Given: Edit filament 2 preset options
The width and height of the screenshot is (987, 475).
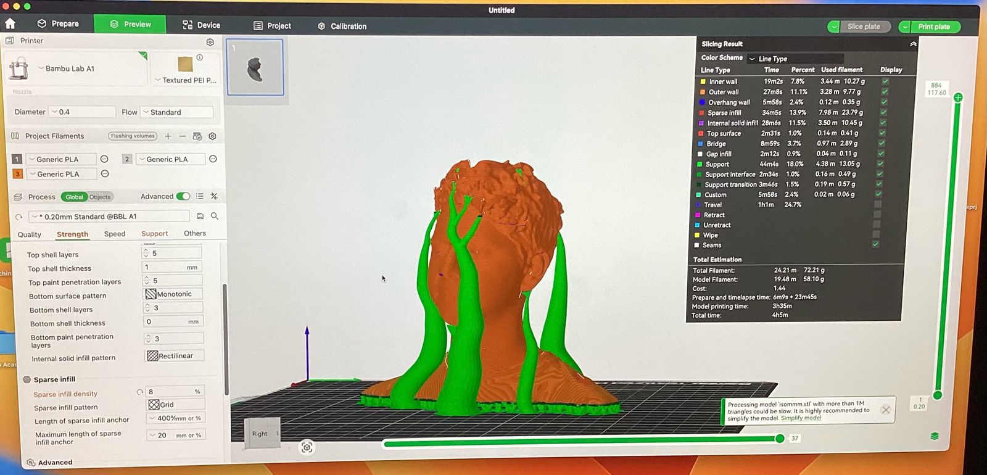Looking at the screenshot, I should tap(213, 159).
